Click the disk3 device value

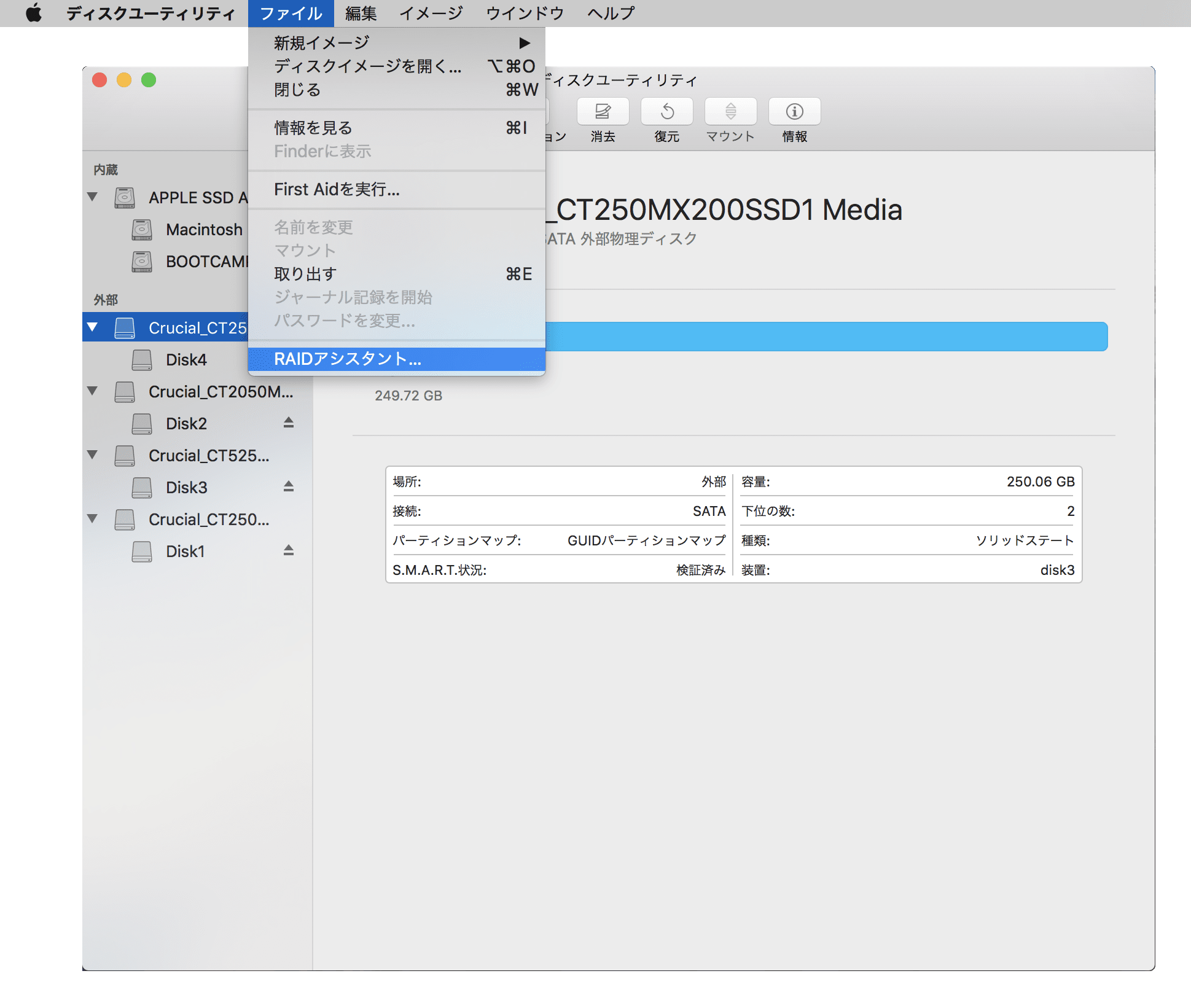pyautogui.click(x=1057, y=570)
